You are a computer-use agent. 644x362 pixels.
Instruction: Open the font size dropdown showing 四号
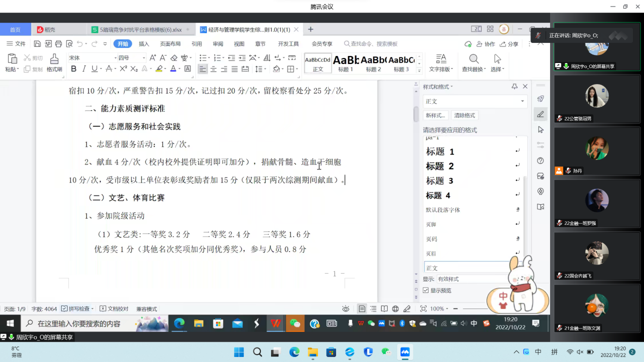click(x=131, y=58)
